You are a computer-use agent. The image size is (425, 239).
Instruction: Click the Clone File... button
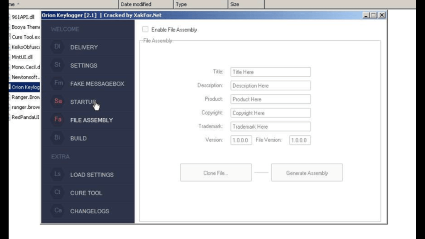pos(216,173)
